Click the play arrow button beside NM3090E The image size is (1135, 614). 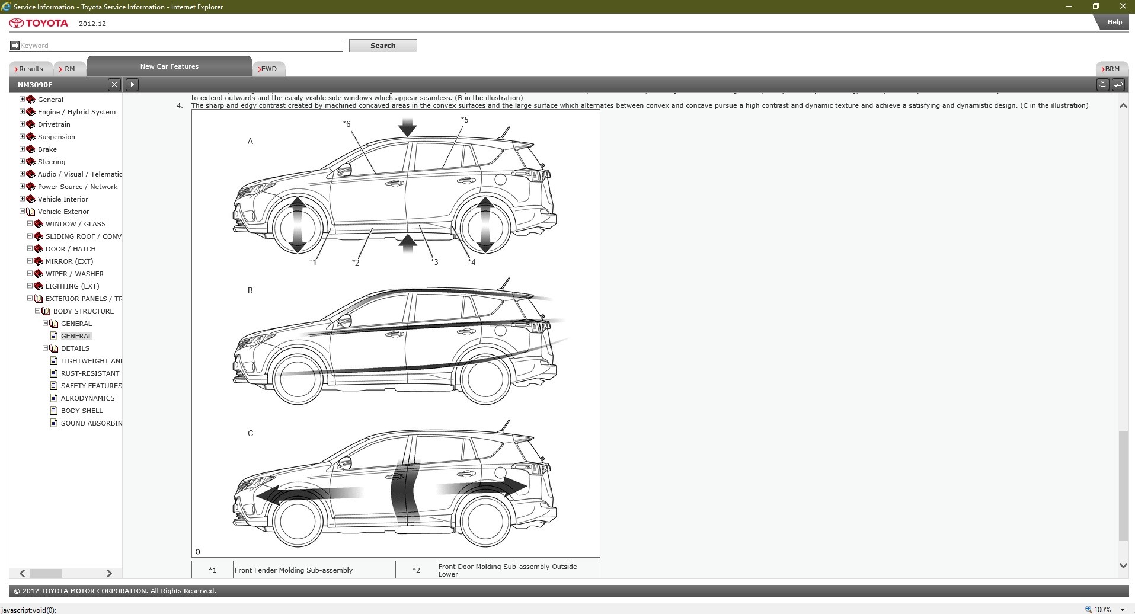(x=132, y=85)
